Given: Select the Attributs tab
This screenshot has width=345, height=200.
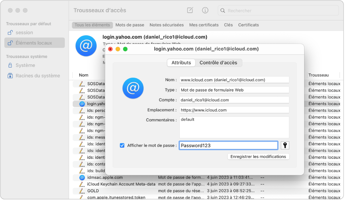Looking at the screenshot, I should tap(181, 63).
